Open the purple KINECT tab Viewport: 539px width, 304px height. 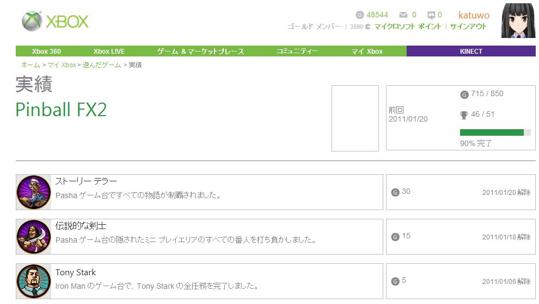[x=471, y=51]
